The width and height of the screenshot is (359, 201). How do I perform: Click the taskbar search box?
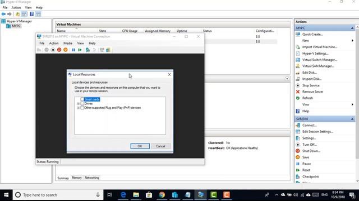(x=58, y=195)
